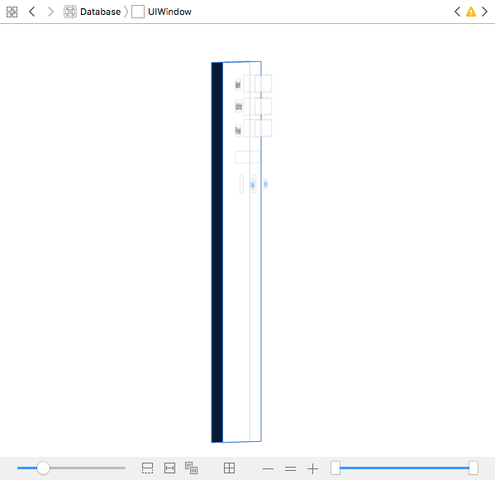Select the top text field layer

click(264, 84)
